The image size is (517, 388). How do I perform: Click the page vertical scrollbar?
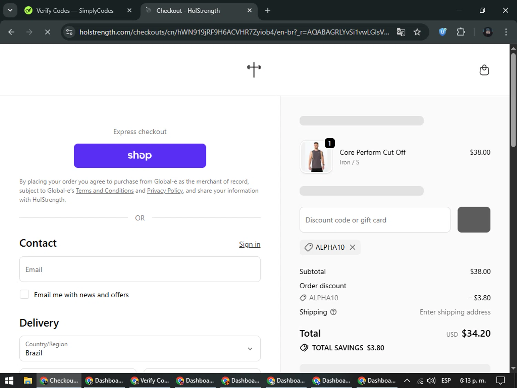(x=513, y=100)
